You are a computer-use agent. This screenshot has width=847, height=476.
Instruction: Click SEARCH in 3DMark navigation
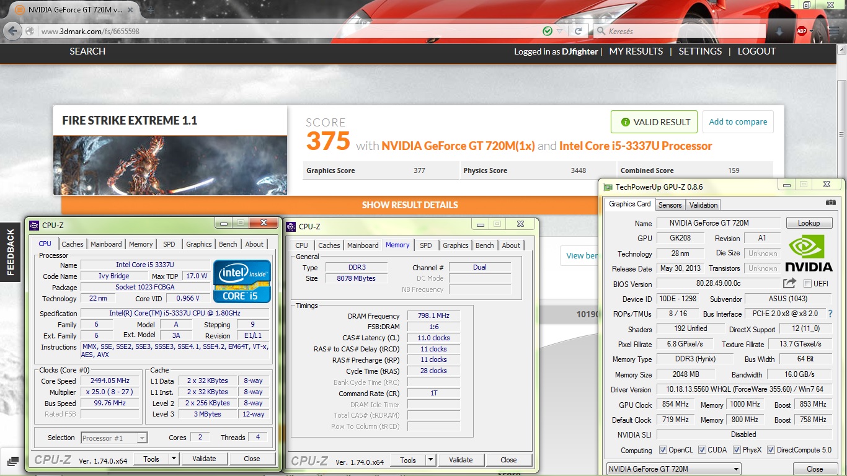point(87,51)
